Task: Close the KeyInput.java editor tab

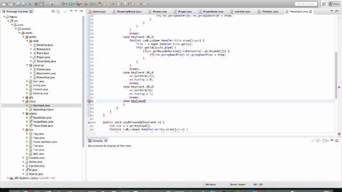Action: tap(310, 12)
